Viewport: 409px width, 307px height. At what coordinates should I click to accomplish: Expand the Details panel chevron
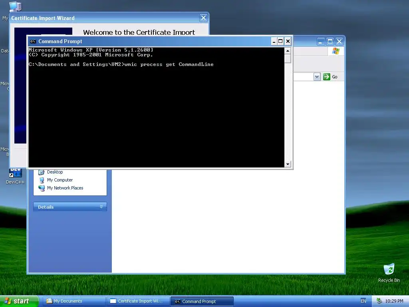pyautogui.click(x=101, y=207)
